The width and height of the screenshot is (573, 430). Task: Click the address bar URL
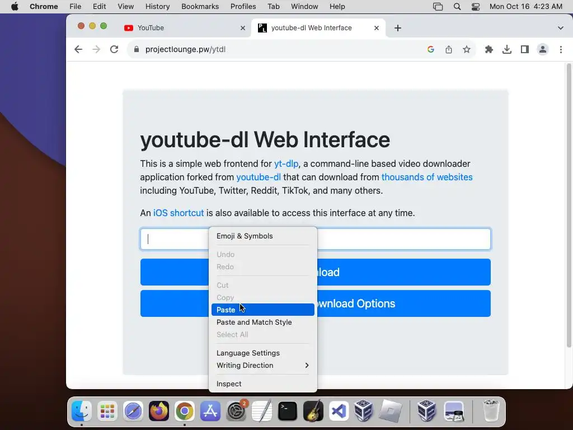pyautogui.click(x=185, y=49)
